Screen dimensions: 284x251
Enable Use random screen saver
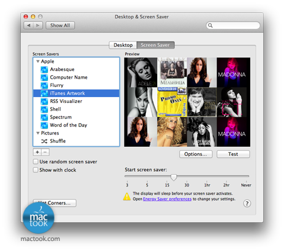point(36,162)
